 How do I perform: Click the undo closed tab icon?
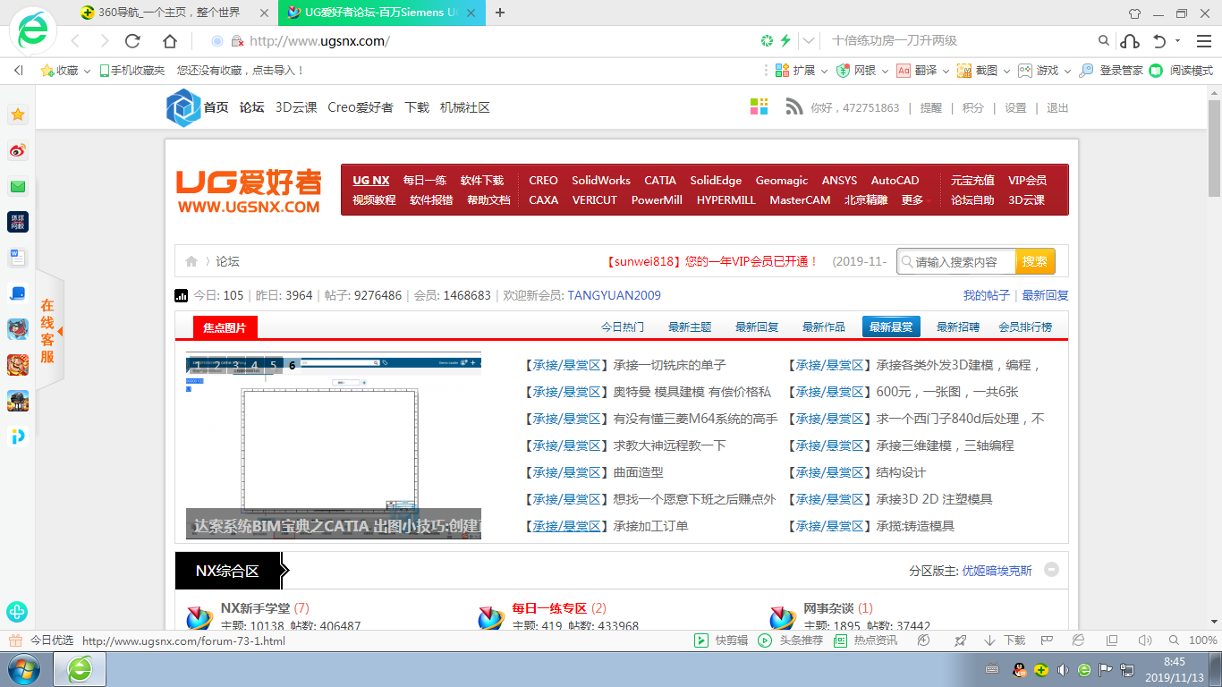(1159, 41)
